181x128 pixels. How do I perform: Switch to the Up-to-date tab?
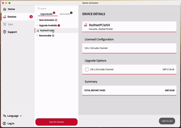[65, 14]
